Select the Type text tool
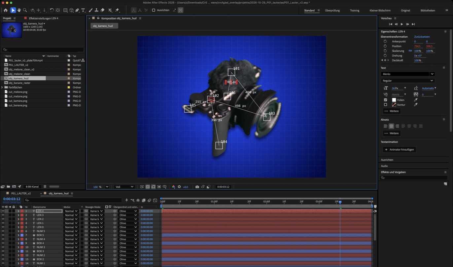453x267 pixels. (x=83, y=10)
